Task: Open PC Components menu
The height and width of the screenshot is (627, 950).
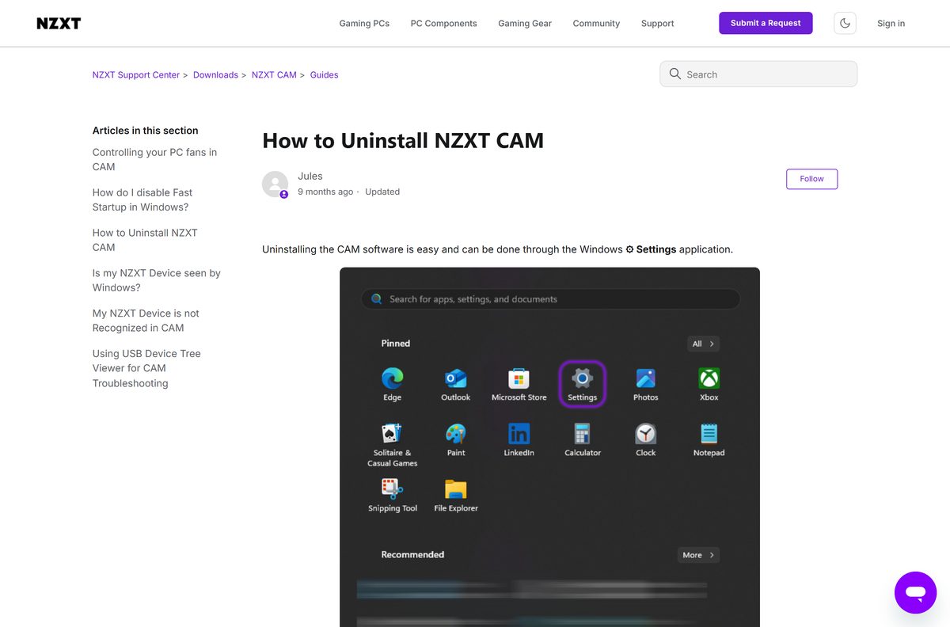Action: (x=443, y=23)
